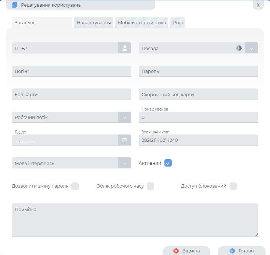Screen dimensions: 270x255
Task: Click the person icon in the П.І.Б. field
Action: click(125, 48)
